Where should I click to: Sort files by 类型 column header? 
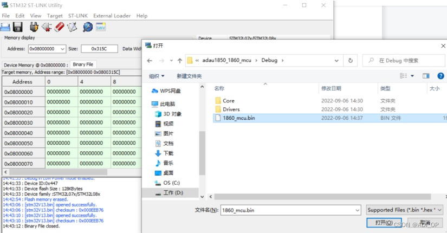(x=402, y=88)
